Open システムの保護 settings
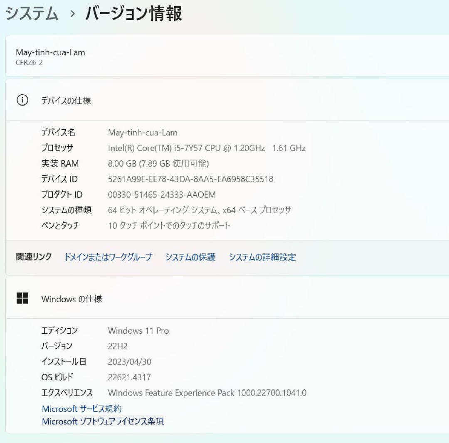449x443 pixels. pyautogui.click(x=190, y=257)
